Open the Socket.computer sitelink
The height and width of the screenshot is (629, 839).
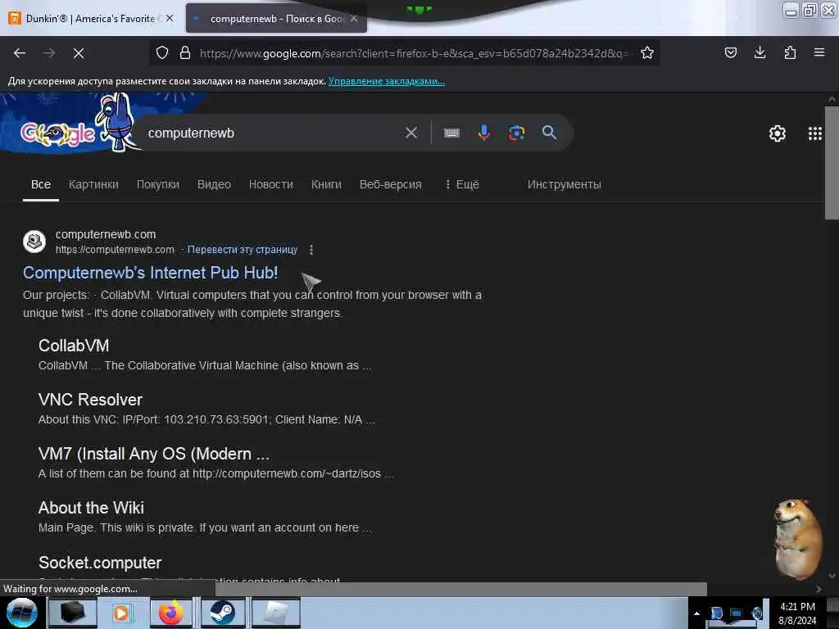click(100, 563)
